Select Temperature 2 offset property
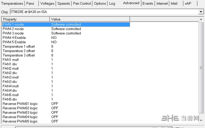205x128 pixels. (x=19, y=51)
